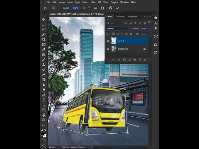
Task: Hide Layer 2 with eye icon
Action: (x=108, y=41)
